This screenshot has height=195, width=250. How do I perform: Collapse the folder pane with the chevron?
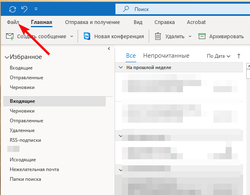pyautogui.click(x=109, y=49)
